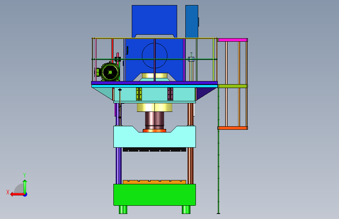The image size is (339, 219).
Task: Select the green base block of the press
Action: tap(154, 195)
